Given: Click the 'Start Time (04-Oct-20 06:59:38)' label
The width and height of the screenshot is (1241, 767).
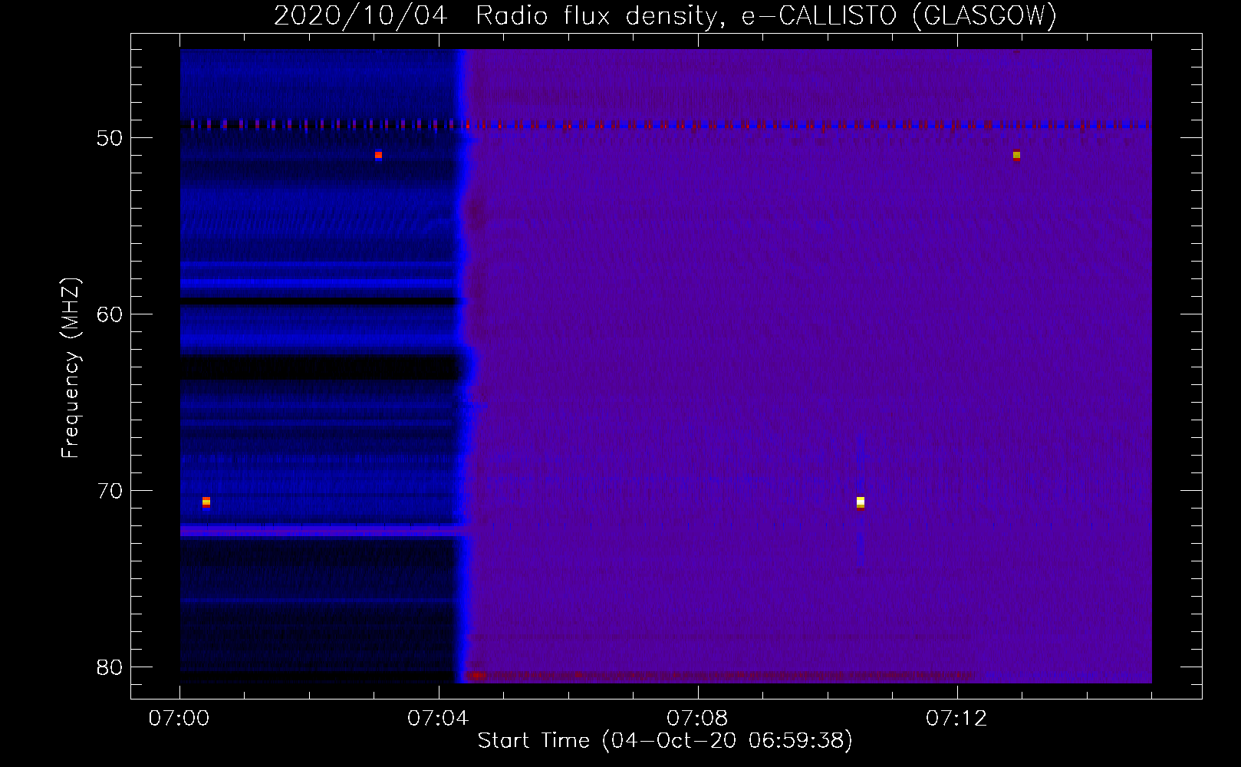Looking at the screenshot, I should click(x=665, y=741).
